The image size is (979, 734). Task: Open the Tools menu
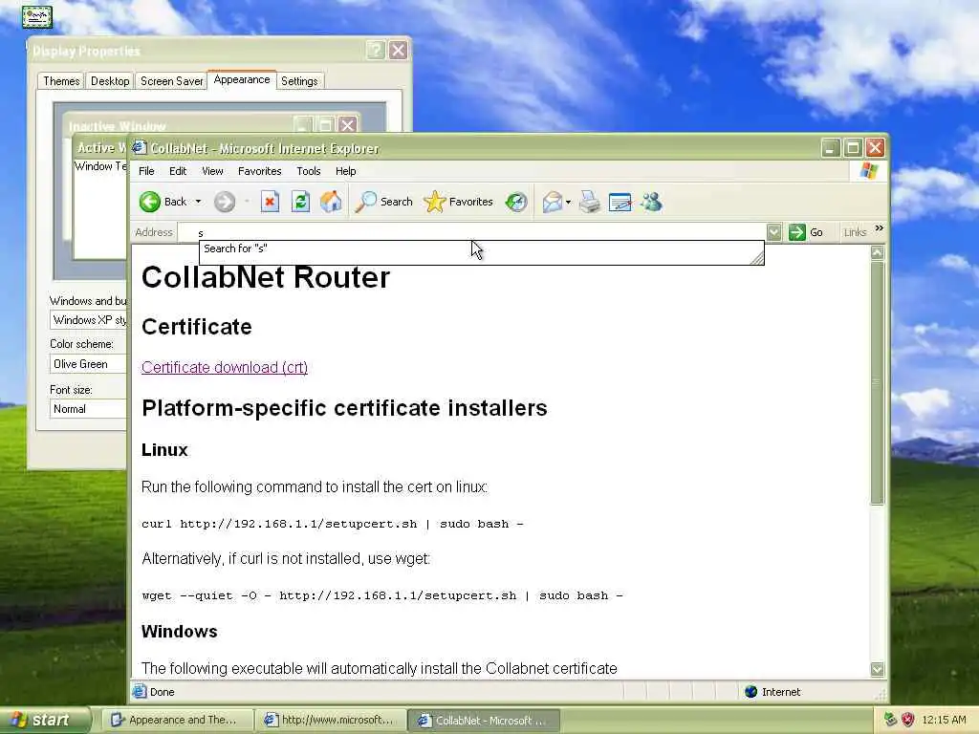coord(309,171)
